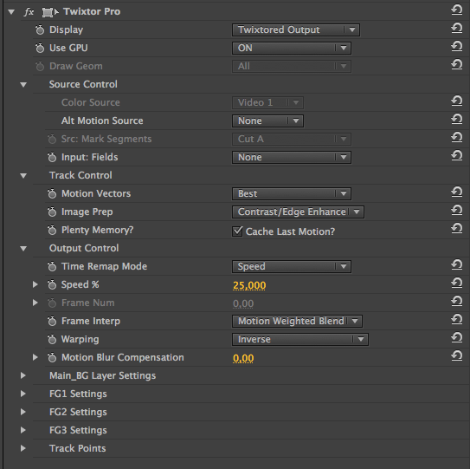
Task: Expand the FG2 Settings group
Action: coord(23,412)
